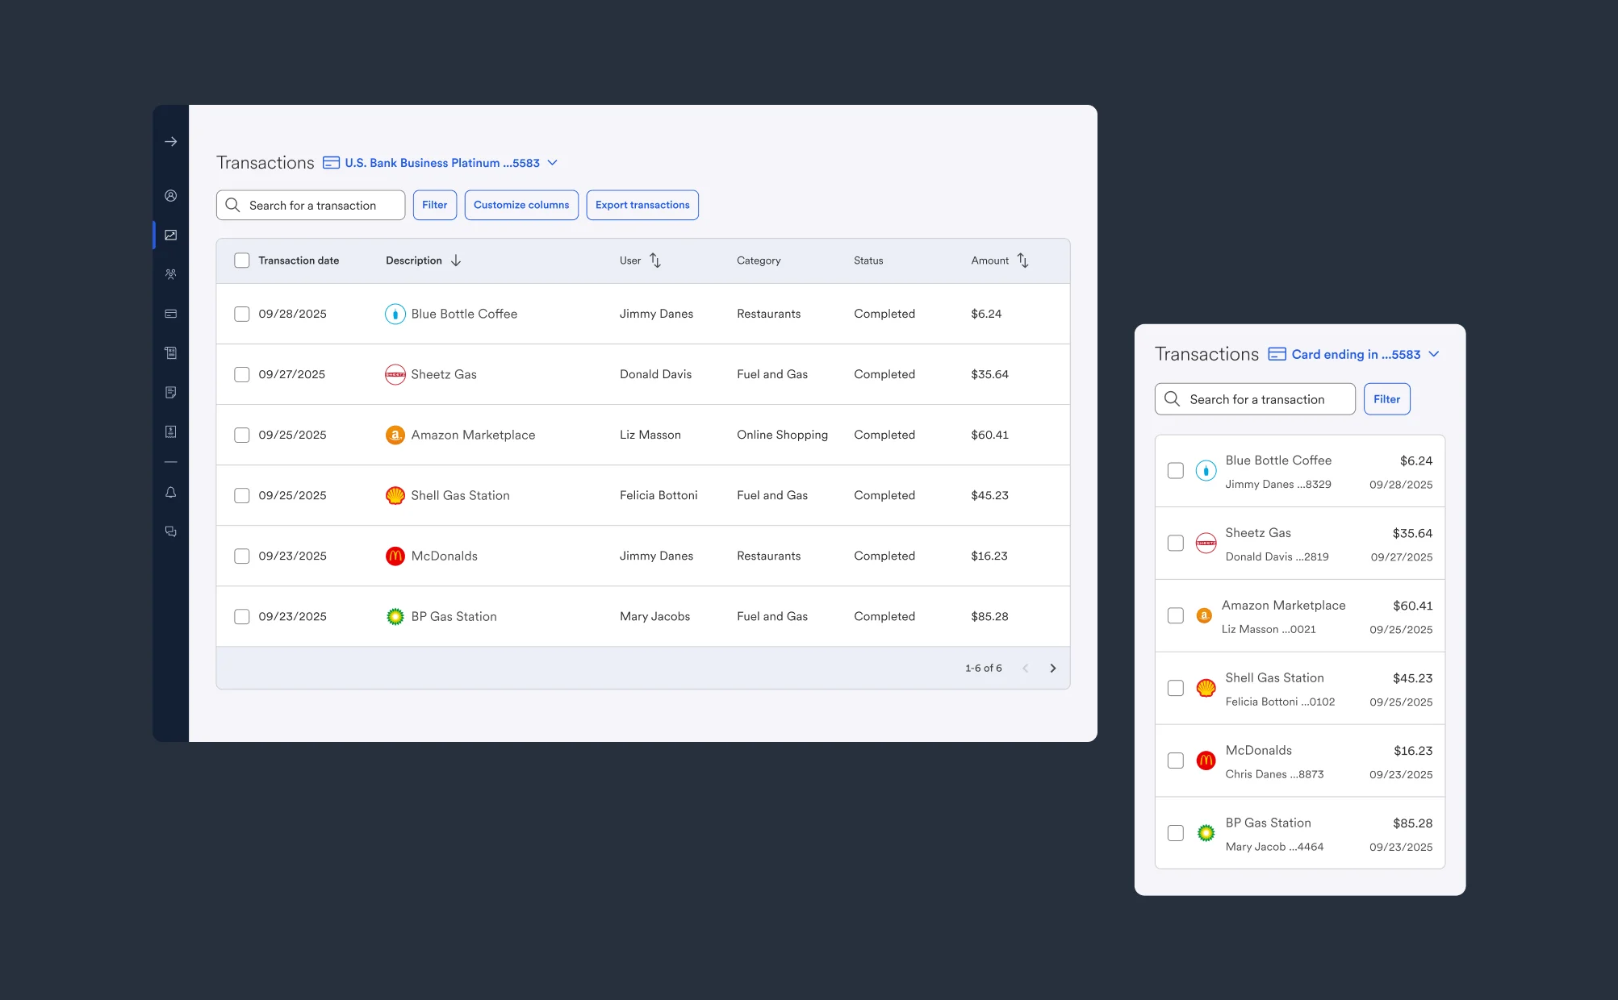Expand the sidebar with the arrow icon
The width and height of the screenshot is (1618, 1000).
(170, 142)
